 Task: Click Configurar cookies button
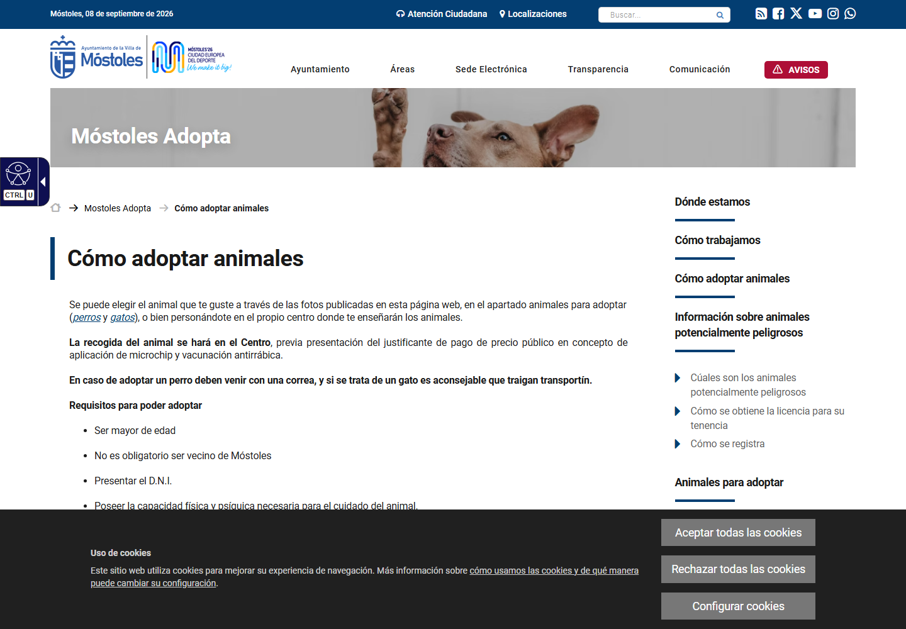click(738, 606)
